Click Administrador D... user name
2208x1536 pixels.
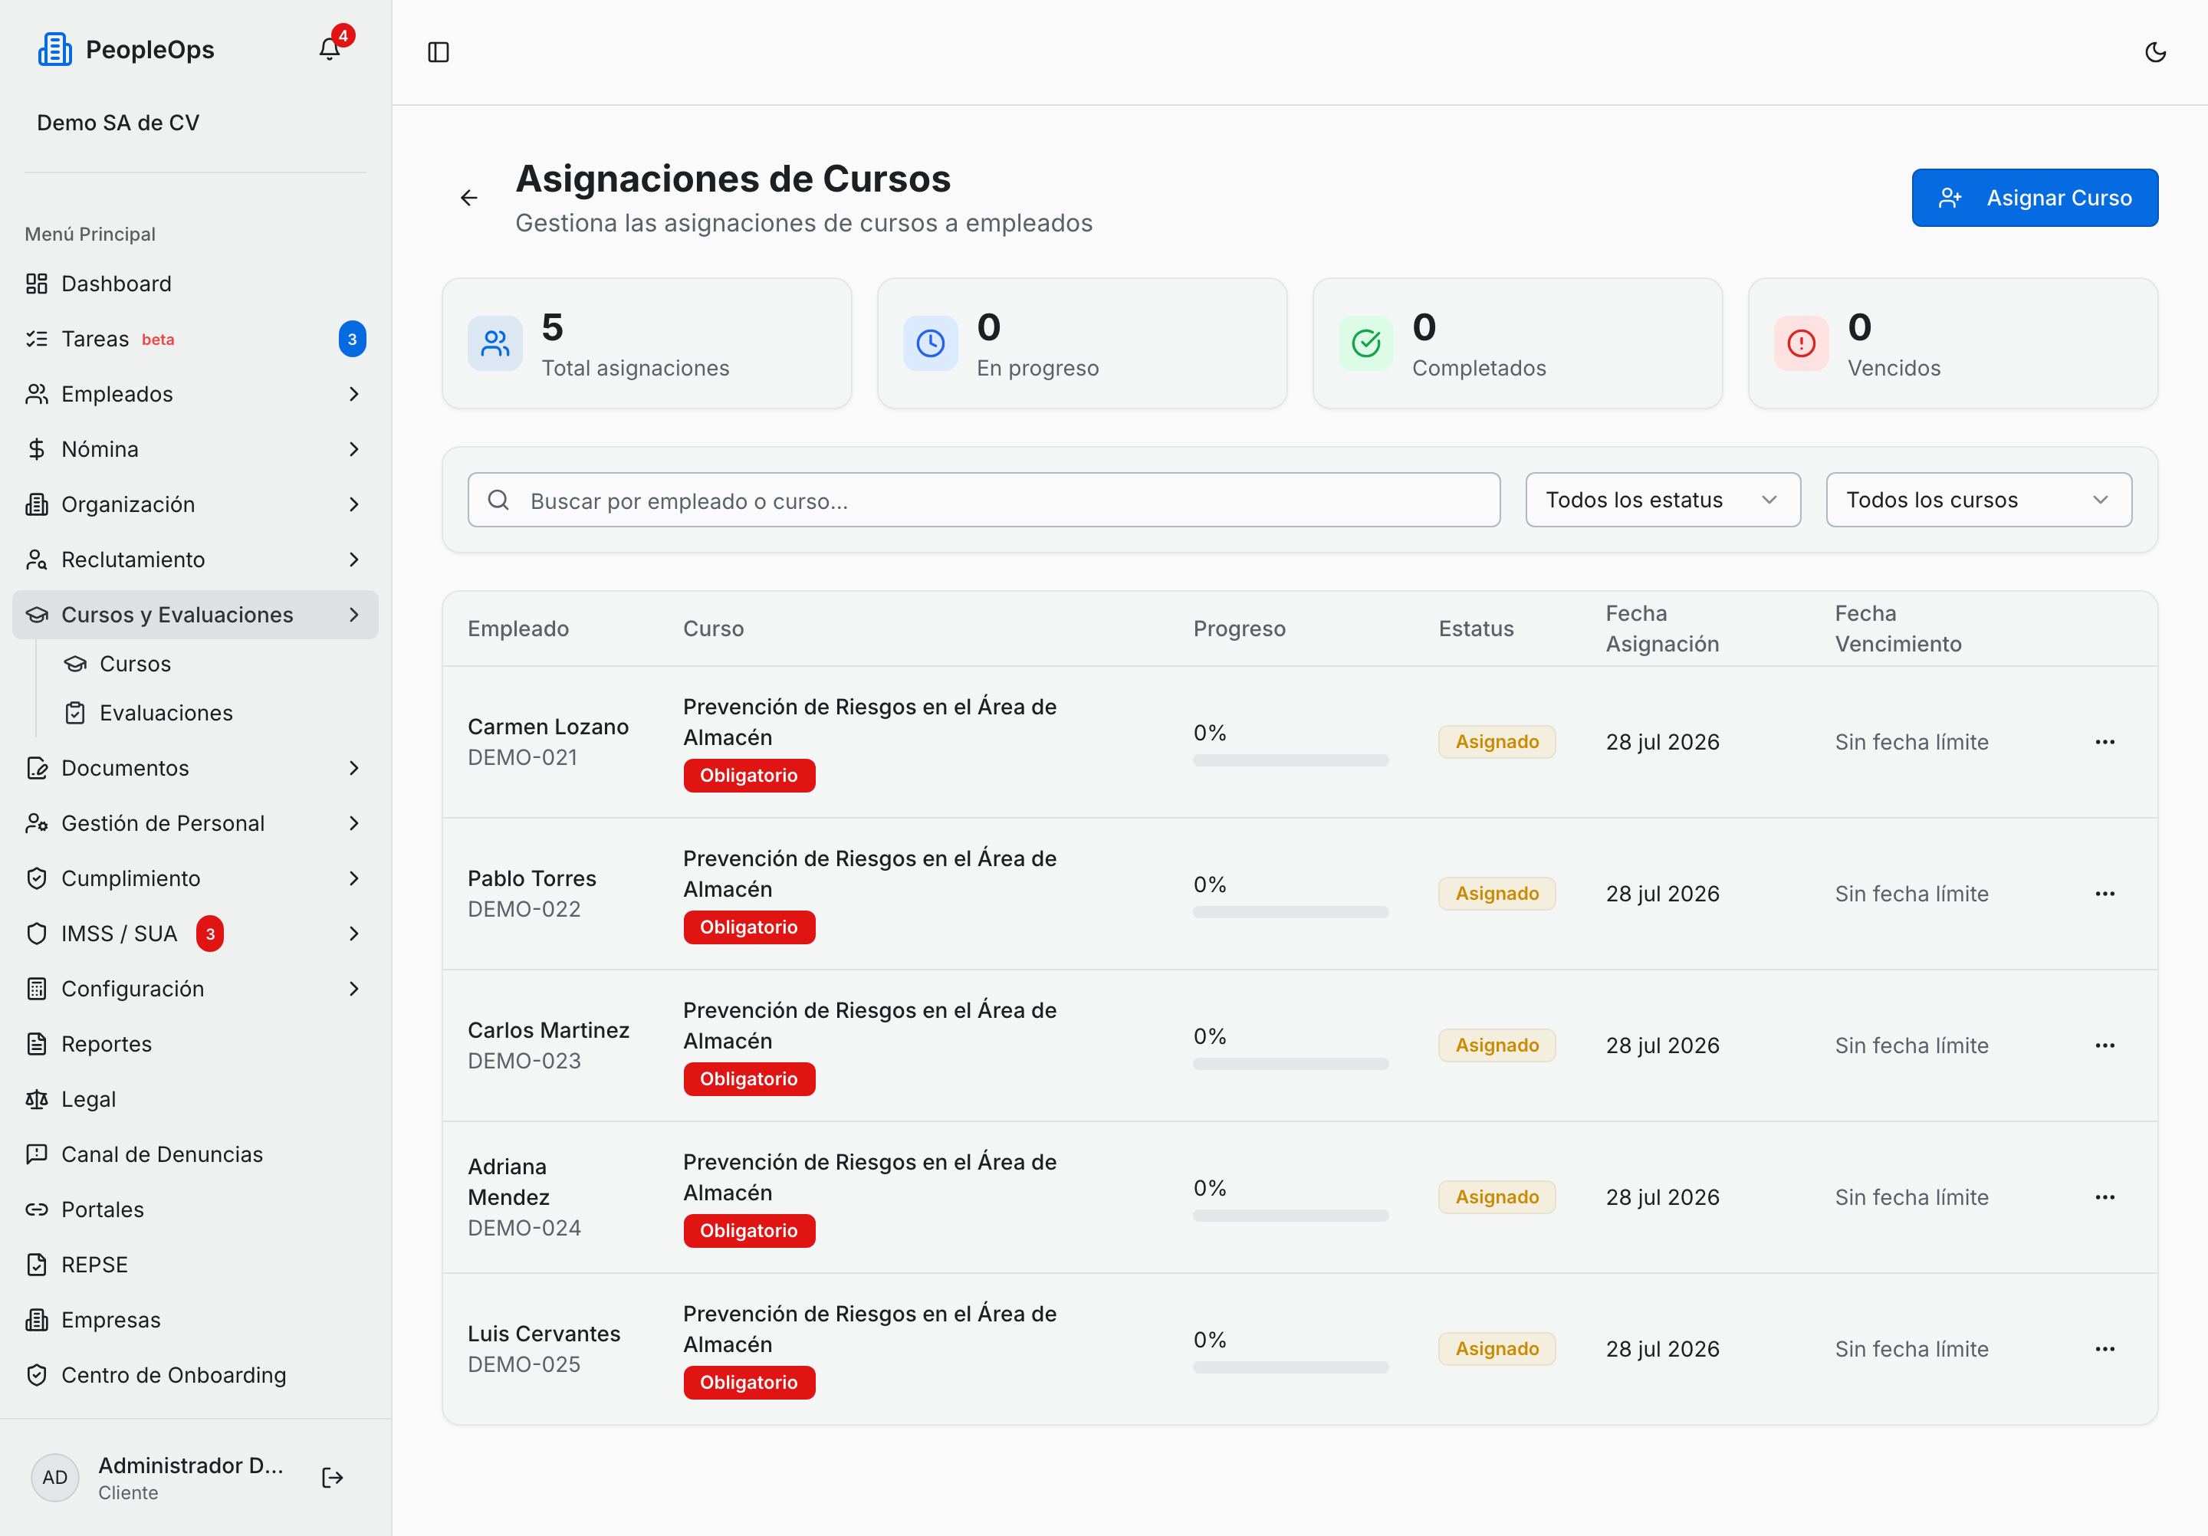click(190, 1465)
